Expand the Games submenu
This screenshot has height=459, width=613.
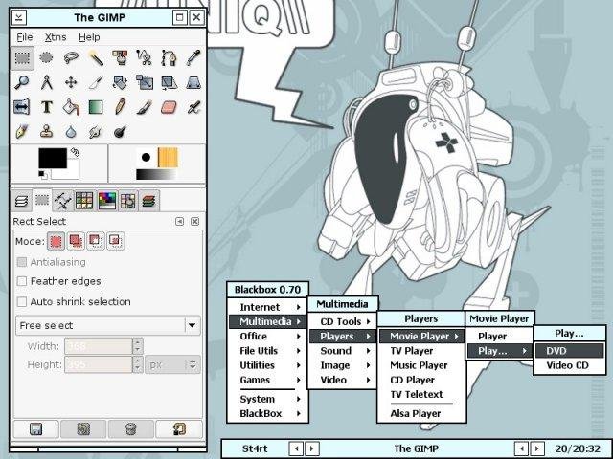tap(268, 380)
